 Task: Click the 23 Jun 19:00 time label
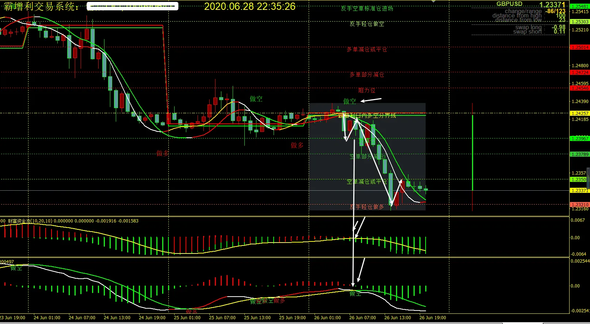tap(12, 318)
